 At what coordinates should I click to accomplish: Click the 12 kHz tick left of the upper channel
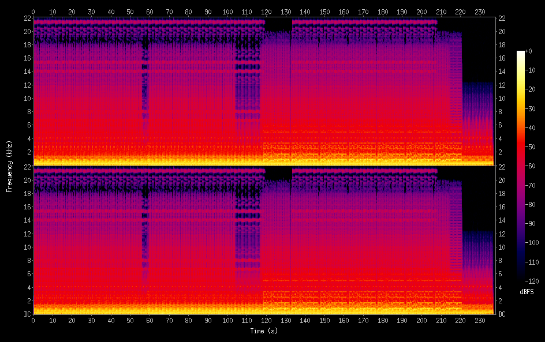coord(26,85)
